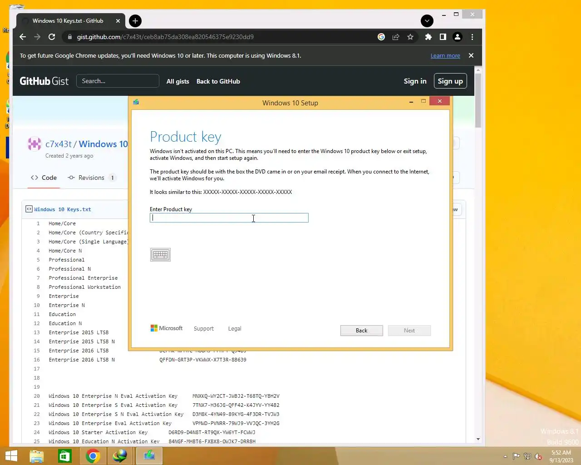581x465 pixels.
Task: Click the scrollbar down arrow in Chrome
Action: click(x=478, y=439)
